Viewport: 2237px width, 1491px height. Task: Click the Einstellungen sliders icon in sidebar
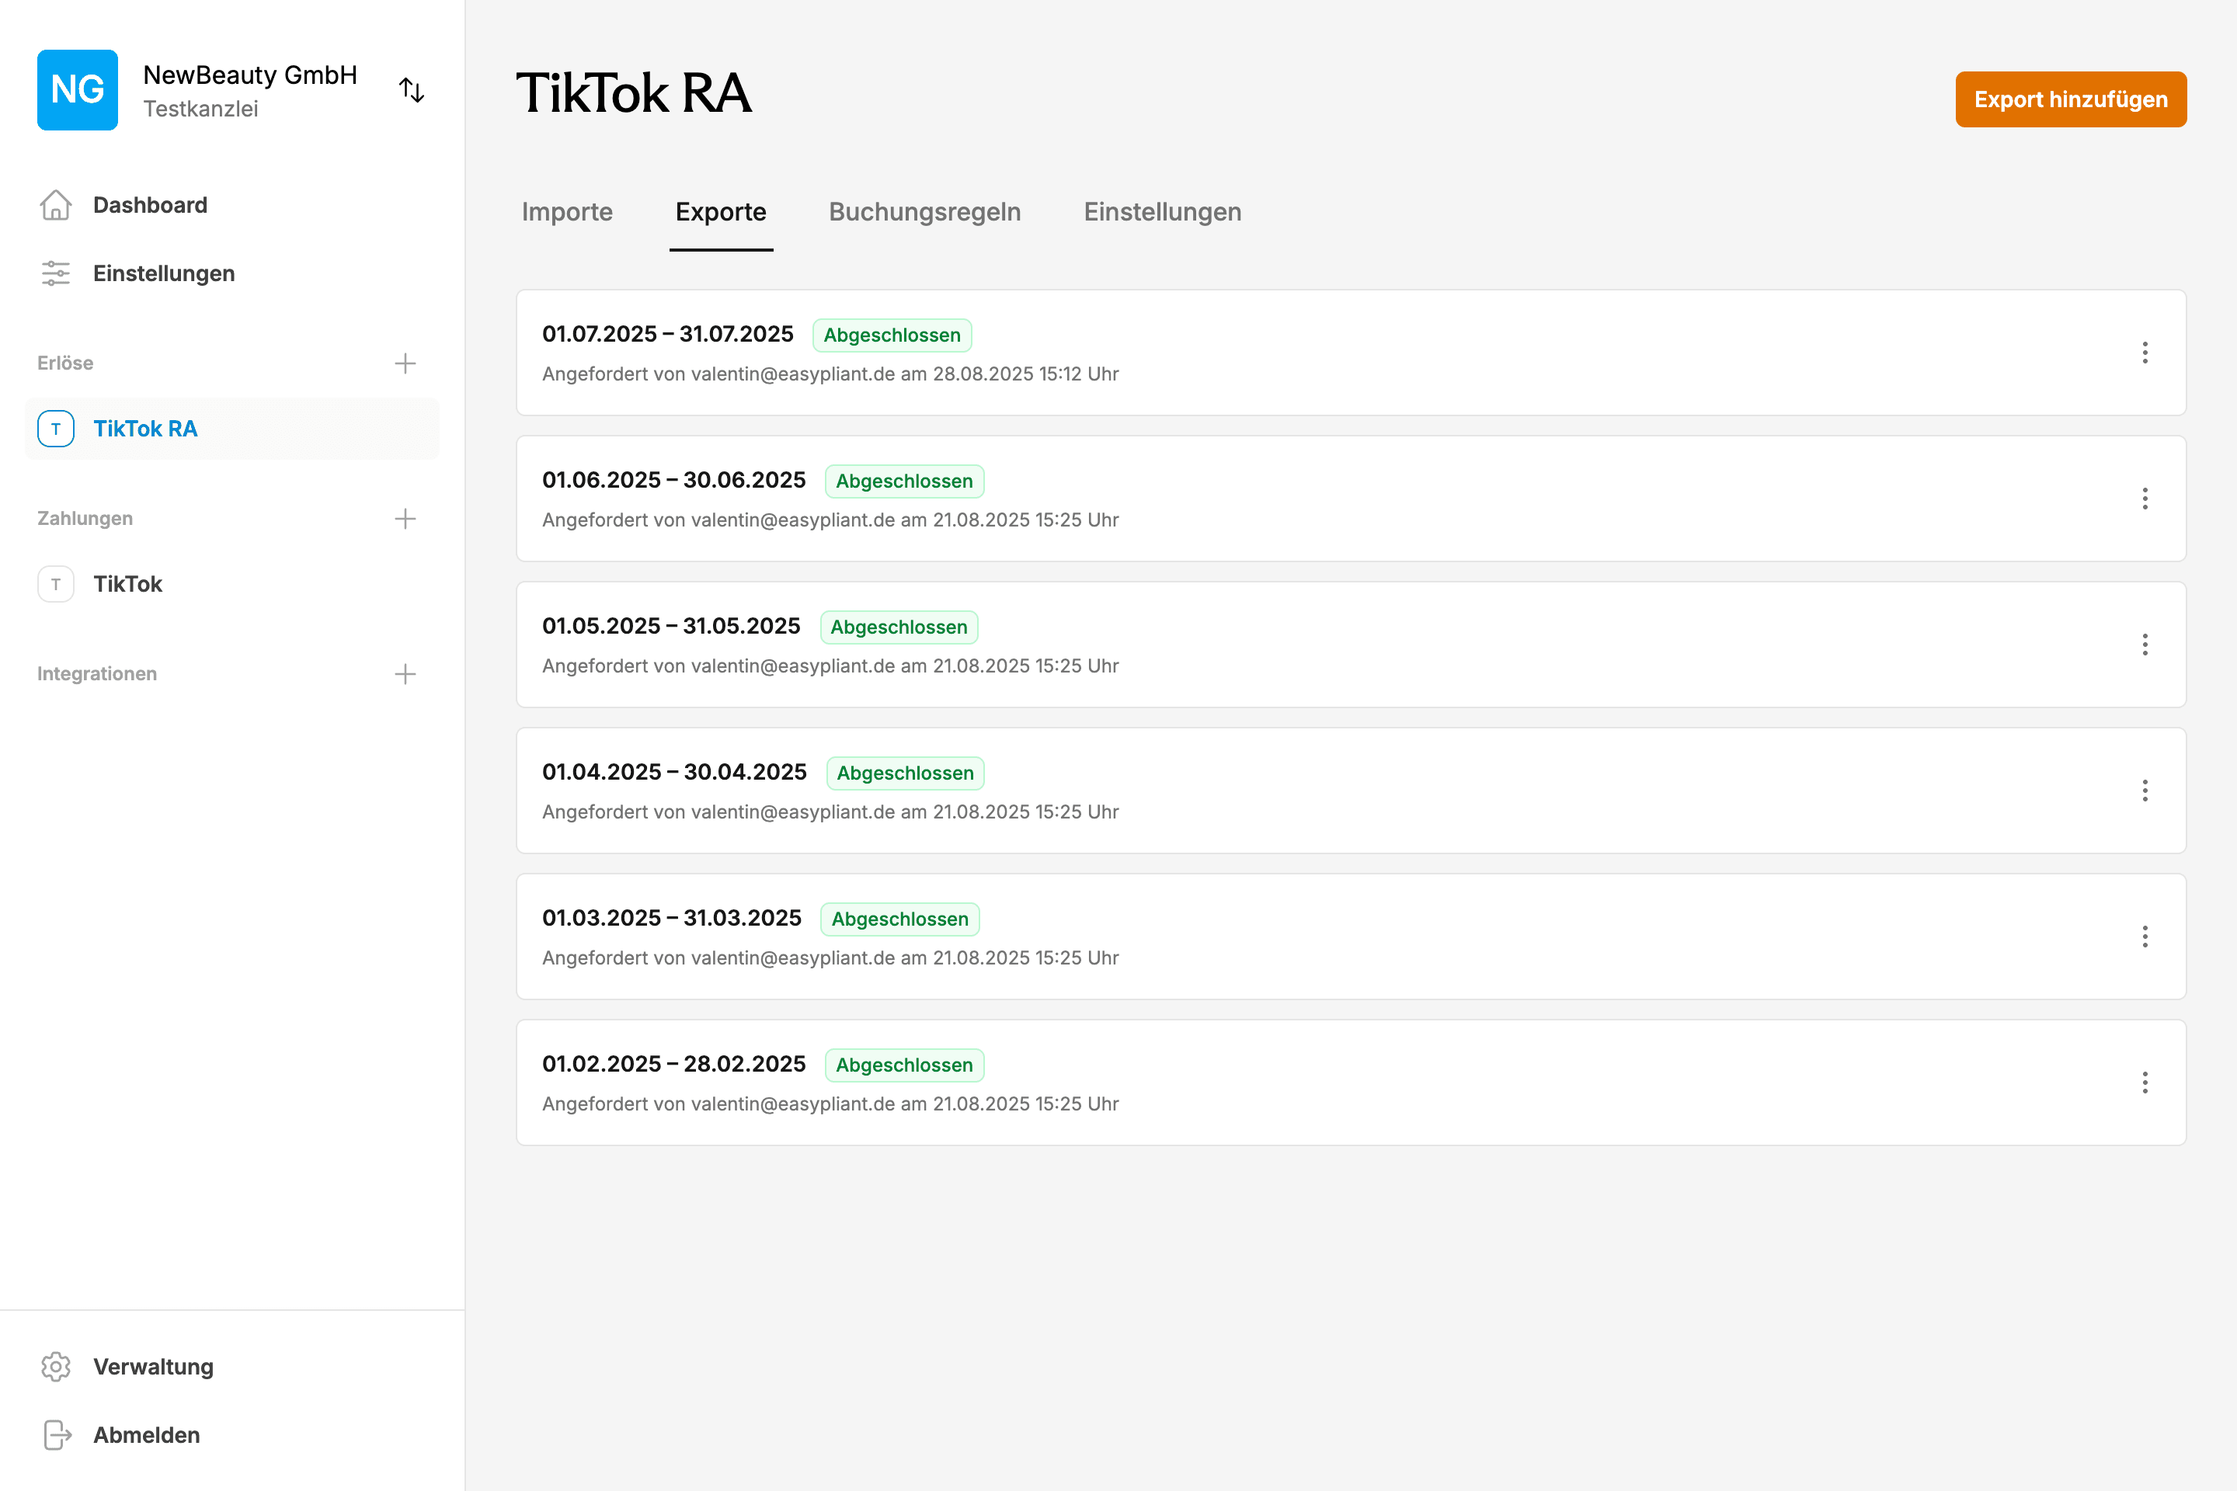pos(55,273)
